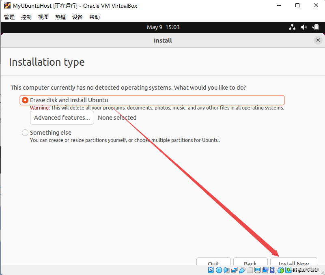Click the CPU virtualization status icon marked V
The width and height of the screenshot is (325, 275).
point(273,270)
